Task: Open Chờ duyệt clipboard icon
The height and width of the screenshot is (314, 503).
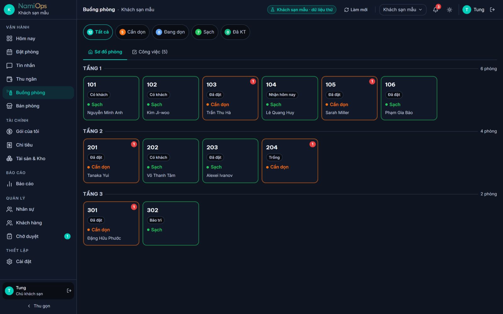Action: [9, 236]
